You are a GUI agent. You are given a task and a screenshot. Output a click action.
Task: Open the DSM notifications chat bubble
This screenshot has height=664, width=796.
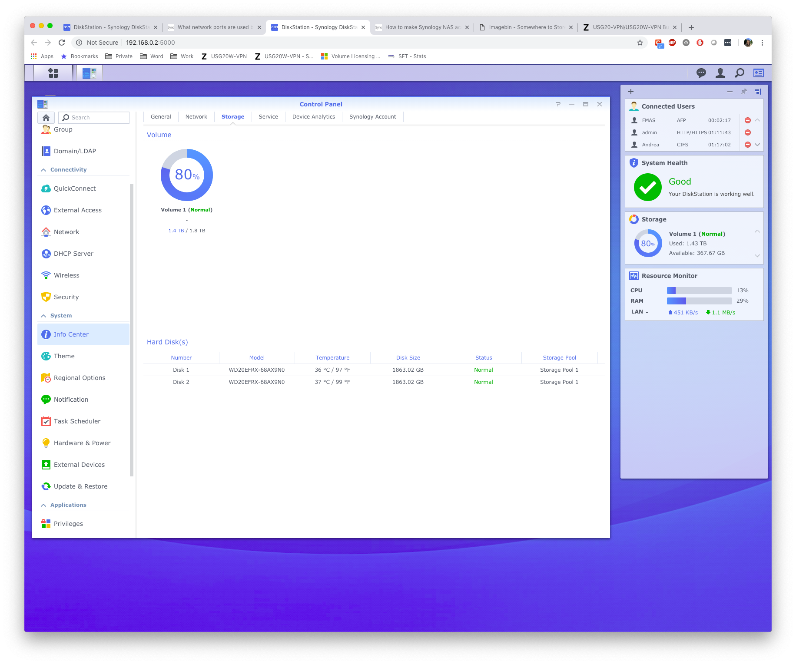click(701, 73)
